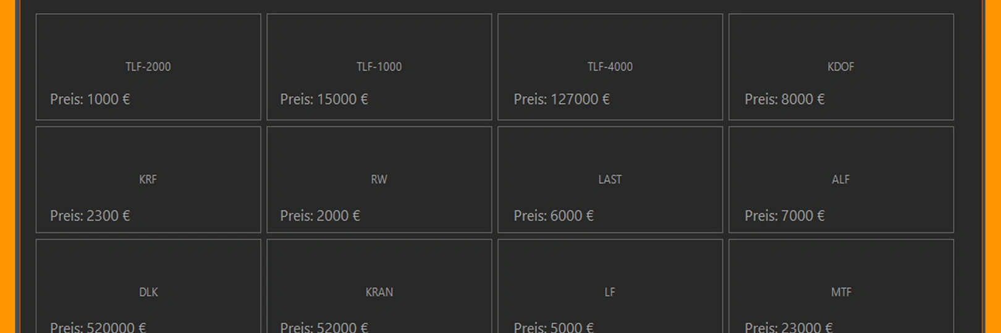This screenshot has width=1001, height=333.
Task: Click the 2300 € price text
Action: click(90, 216)
